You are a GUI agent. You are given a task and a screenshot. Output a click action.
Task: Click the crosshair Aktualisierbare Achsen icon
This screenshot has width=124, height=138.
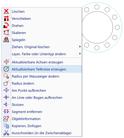(x=6, y=62)
